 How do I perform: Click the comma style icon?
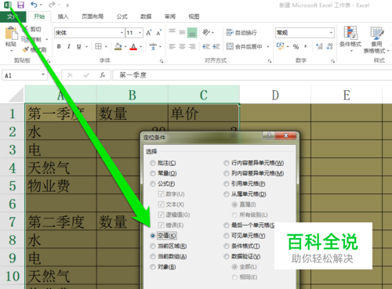click(305, 46)
